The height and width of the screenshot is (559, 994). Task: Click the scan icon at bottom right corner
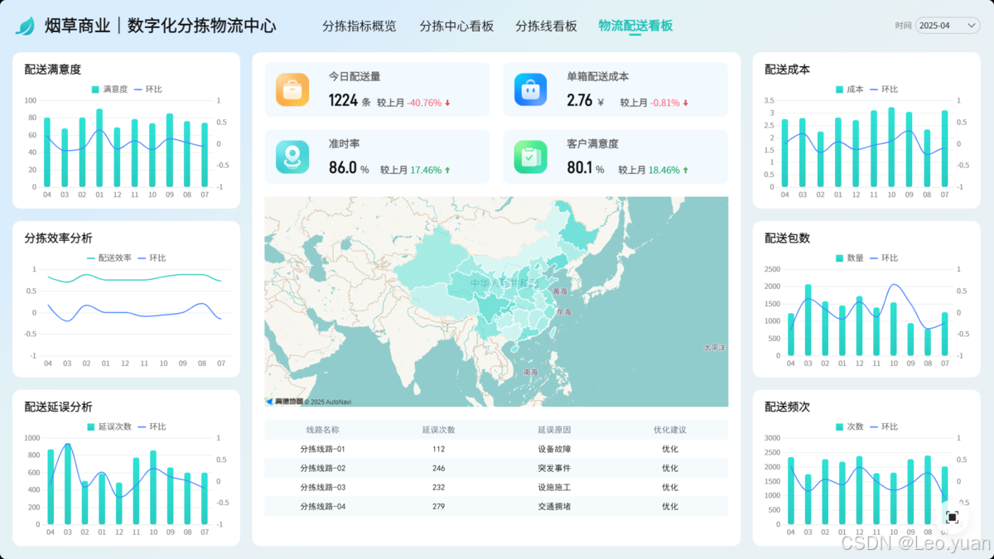953,517
